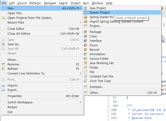
Task: Click the Refresh icon in File menu
Action: (x=3, y=69)
